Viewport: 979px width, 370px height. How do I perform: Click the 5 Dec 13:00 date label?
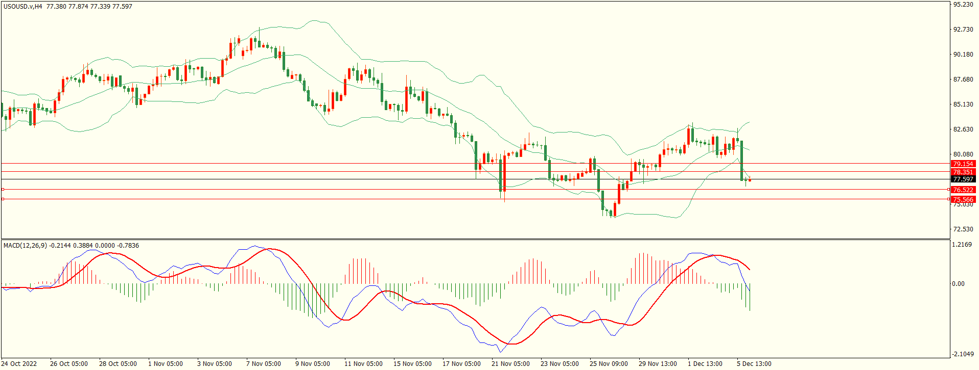click(754, 363)
